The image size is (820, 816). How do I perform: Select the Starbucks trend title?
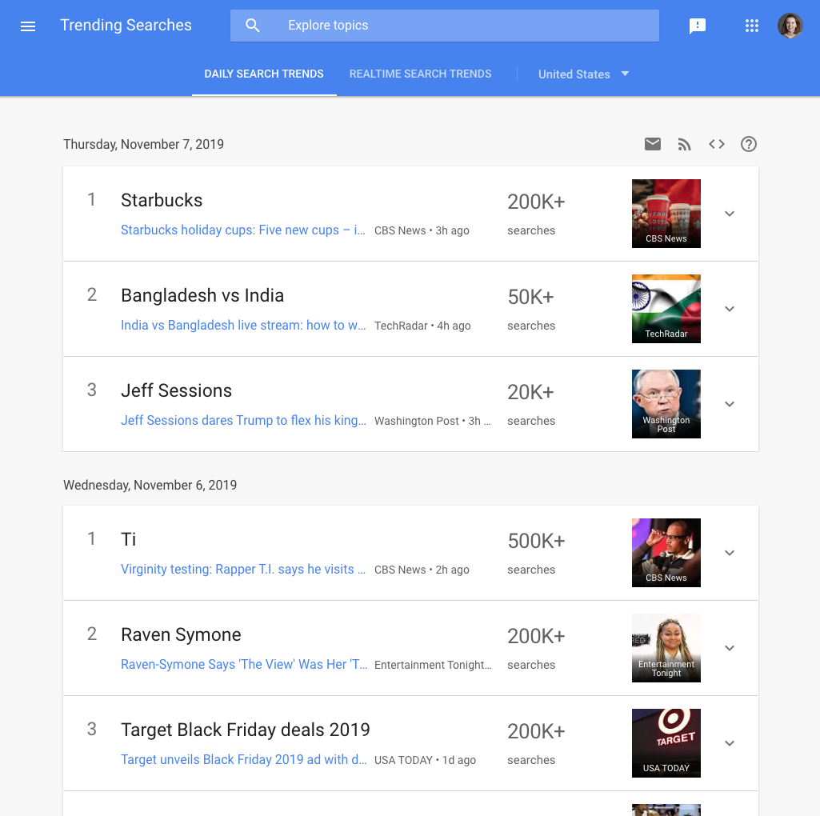pos(162,200)
